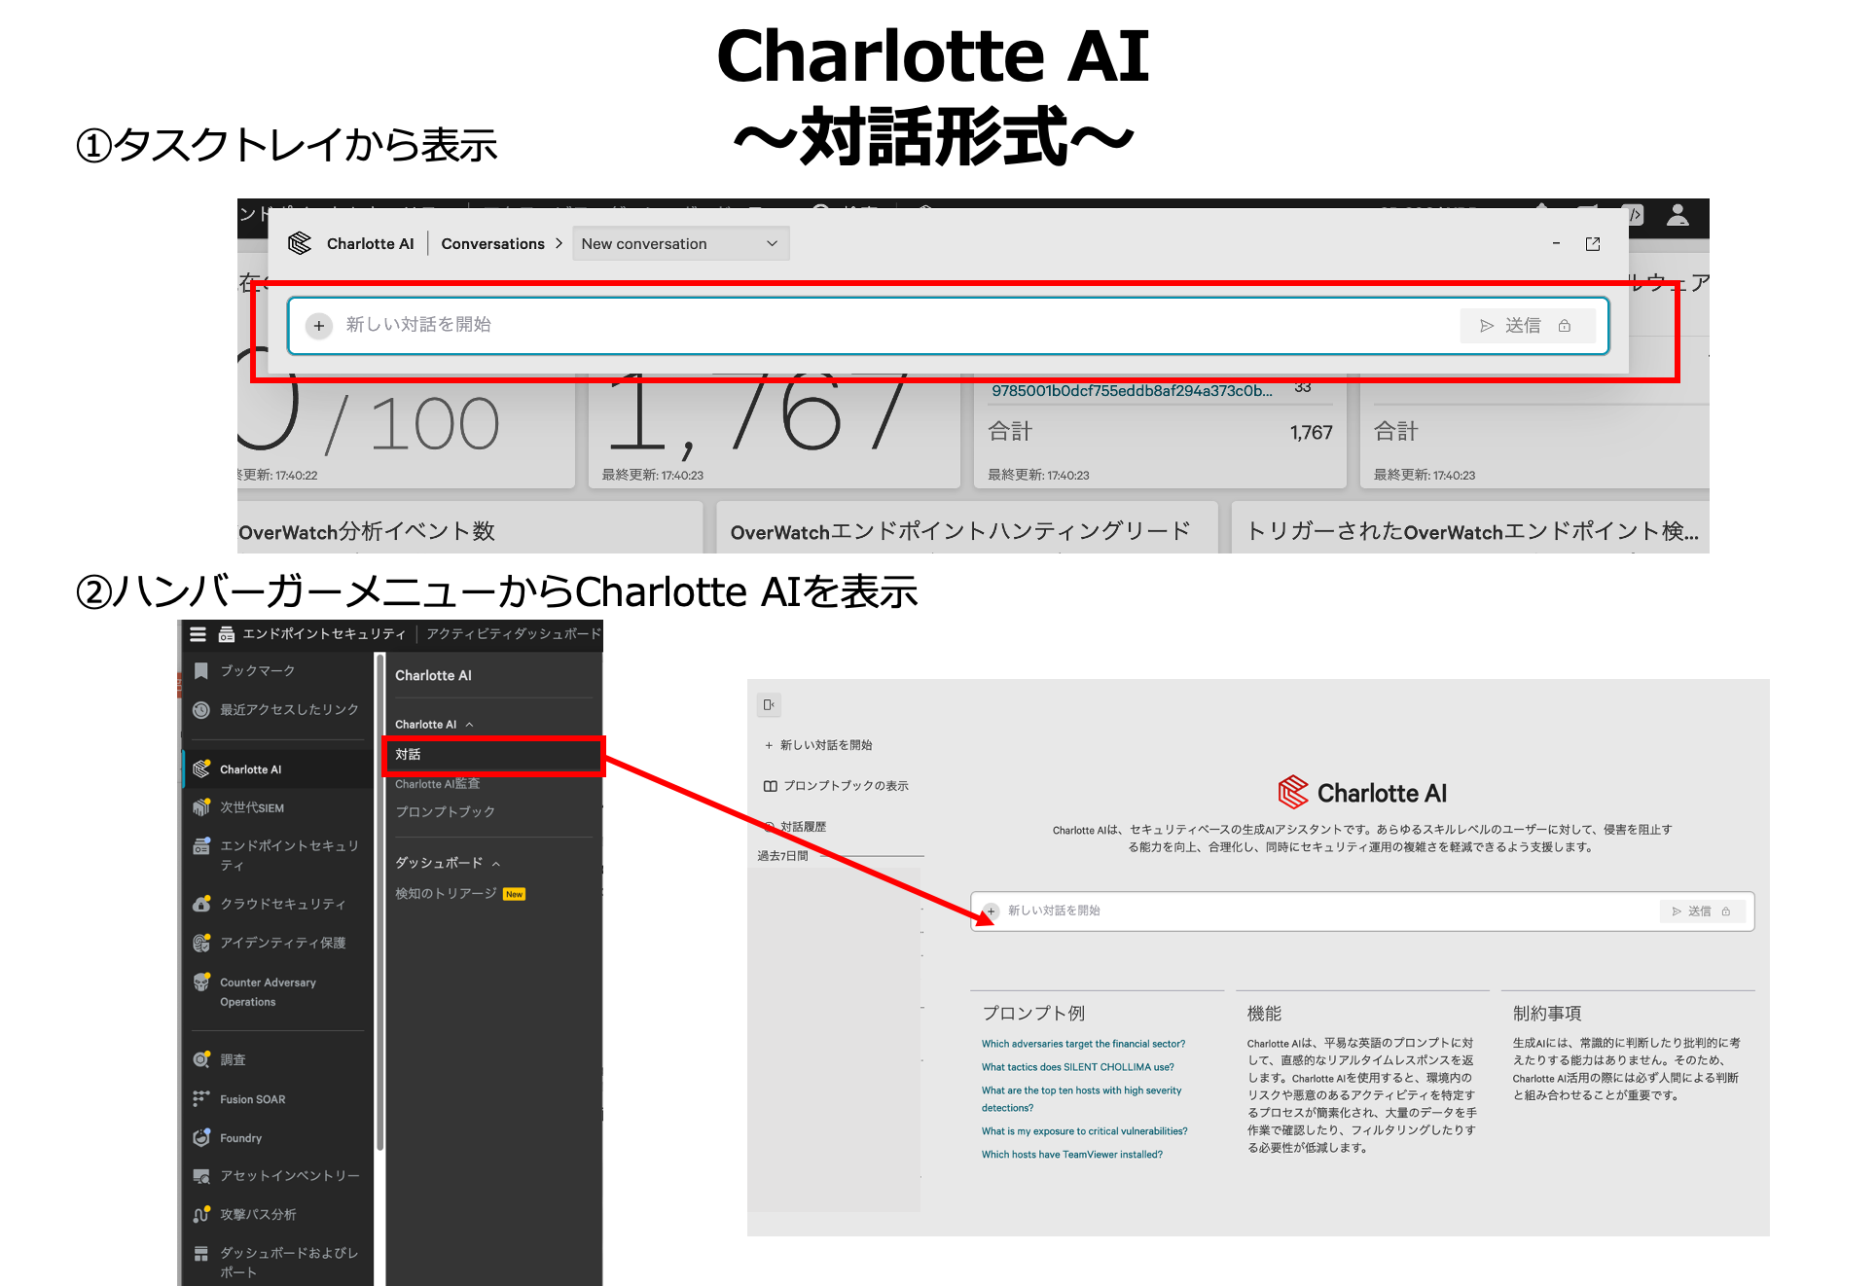Screen dimensions: 1876x1286
Task: Click the クラウドセキュリティ cloud icon
Action: (201, 904)
